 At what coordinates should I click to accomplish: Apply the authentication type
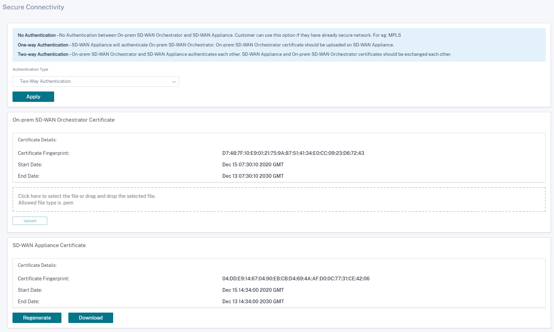pos(33,97)
